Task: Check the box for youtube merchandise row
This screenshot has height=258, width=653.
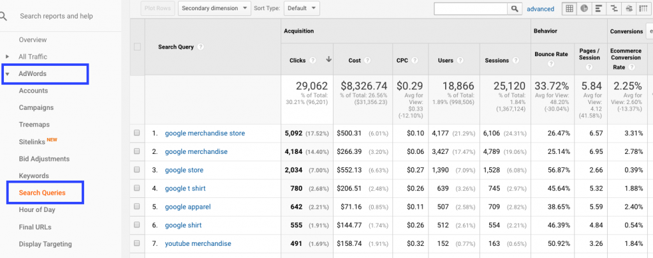Action: [137, 243]
